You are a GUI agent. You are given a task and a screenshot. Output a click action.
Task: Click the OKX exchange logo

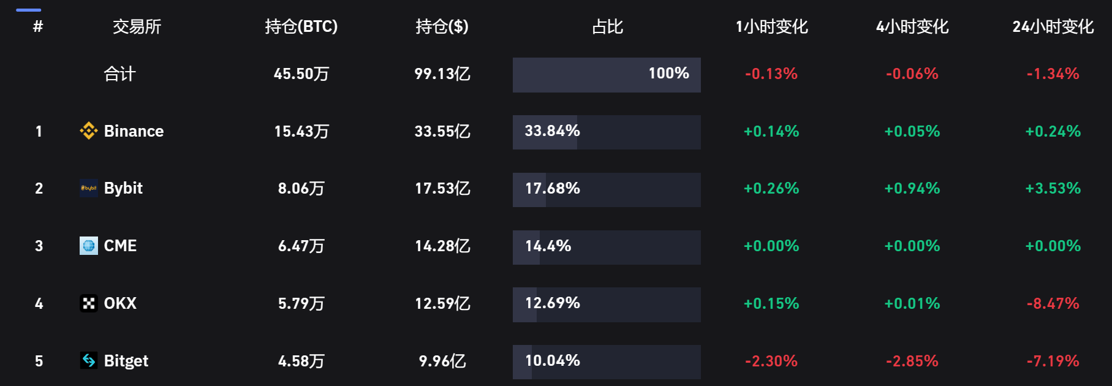89,303
